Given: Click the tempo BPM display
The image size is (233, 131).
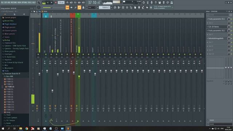Looking at the screenshot, I should point(61,3).
